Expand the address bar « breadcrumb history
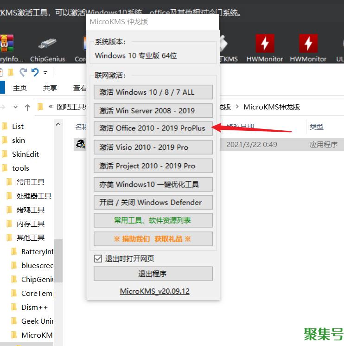Image resolution: width=344 pixels, height=346 pixels. click(x=51, y=107)
